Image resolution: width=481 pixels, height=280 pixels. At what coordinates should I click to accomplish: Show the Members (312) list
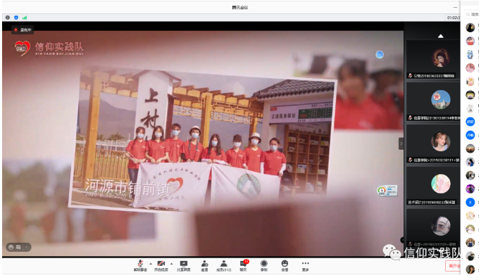coord(224,266)
